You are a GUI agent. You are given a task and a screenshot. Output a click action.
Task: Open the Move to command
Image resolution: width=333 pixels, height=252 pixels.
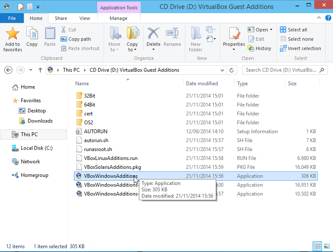click(114, 39)
